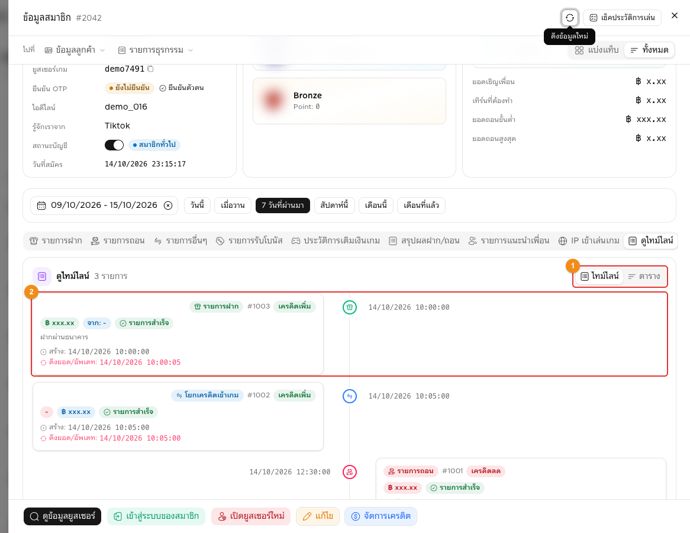Switch to table view (ตาราง)
This screenshot has width=690, height=533.
tap(644, 276)
